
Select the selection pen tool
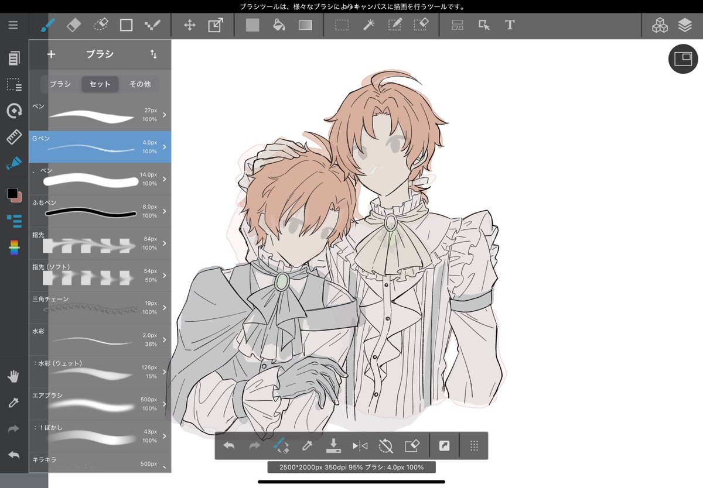point(395,25)
